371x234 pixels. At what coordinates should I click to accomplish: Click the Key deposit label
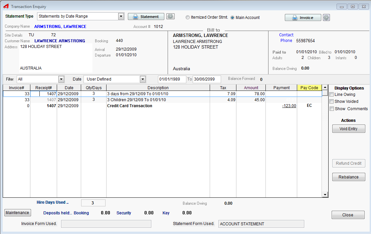[166, 213]
